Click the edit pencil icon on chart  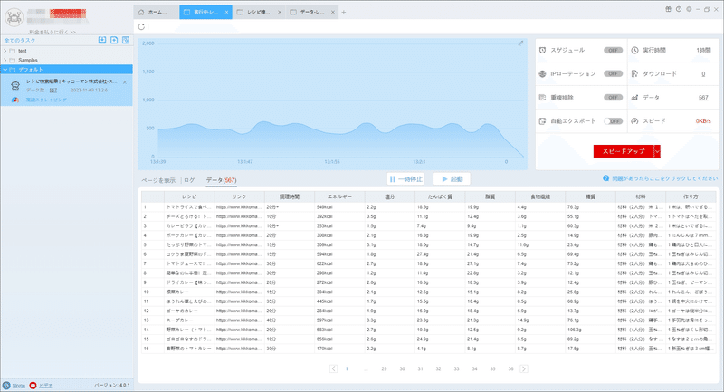520,43
